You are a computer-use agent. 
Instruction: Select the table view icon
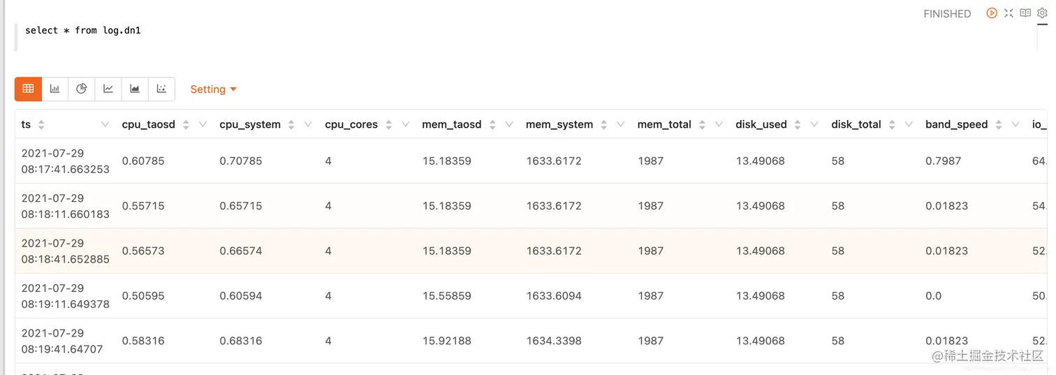click(x=28, y=89)
